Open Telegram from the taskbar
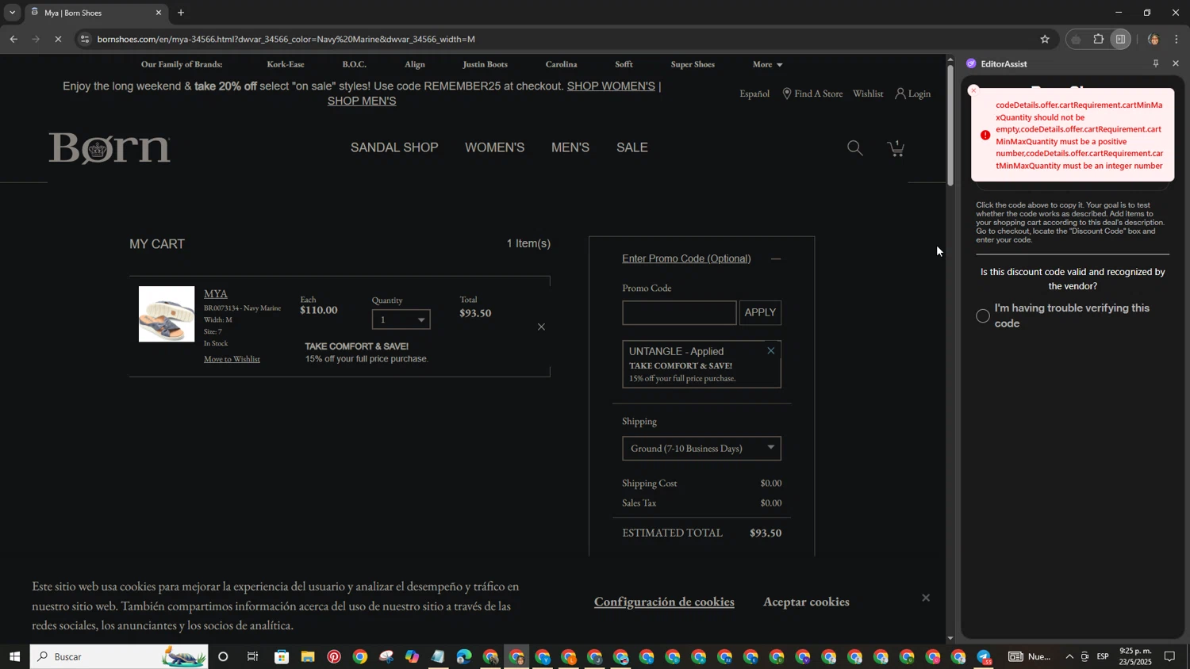This screenshot has height=669, width=1190. coord(985,656)
